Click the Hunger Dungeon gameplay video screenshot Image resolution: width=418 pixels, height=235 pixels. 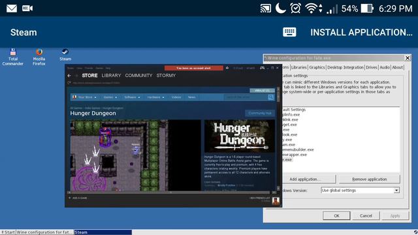[135, 155]
